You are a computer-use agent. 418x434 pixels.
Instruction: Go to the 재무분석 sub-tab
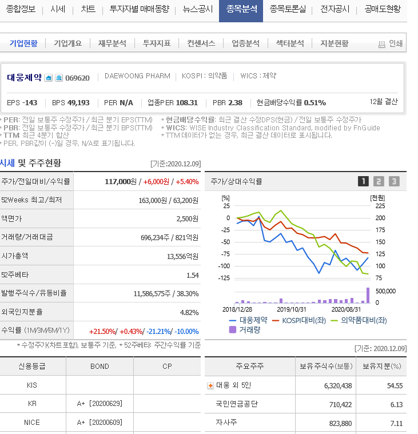pyautogui.click(x=112, y=43)
